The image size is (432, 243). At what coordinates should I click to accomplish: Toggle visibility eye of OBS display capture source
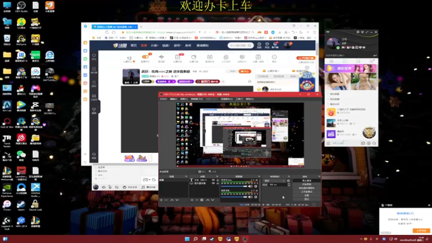213,183
